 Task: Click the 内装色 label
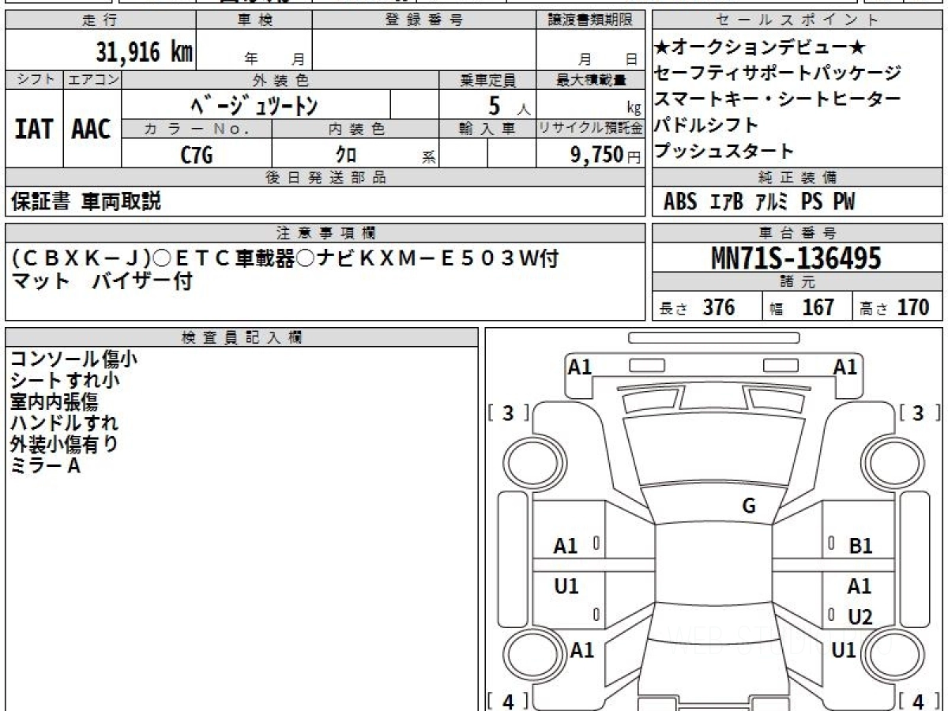(x=355, y=129)
